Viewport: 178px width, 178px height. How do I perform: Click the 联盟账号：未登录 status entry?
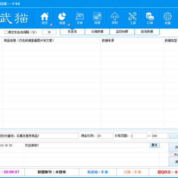[52, 172]
